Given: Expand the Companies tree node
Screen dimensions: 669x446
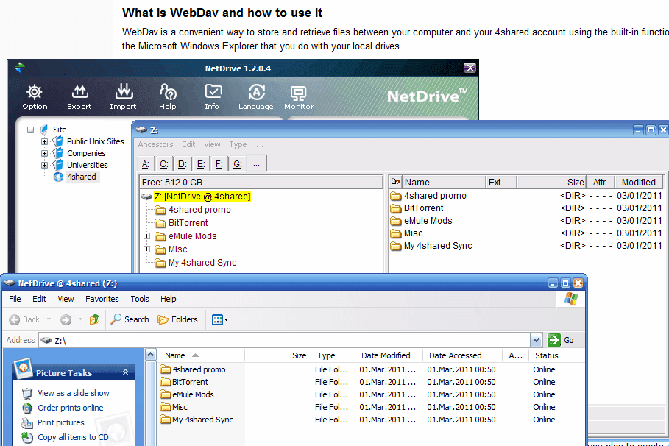Looking at the screenshot, I should pyautogui.click(x=44, y=153).
